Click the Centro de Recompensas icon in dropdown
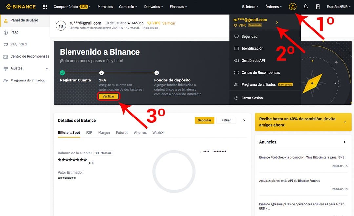Viewport: 354px width, 216px height. [x=236, y=73]
